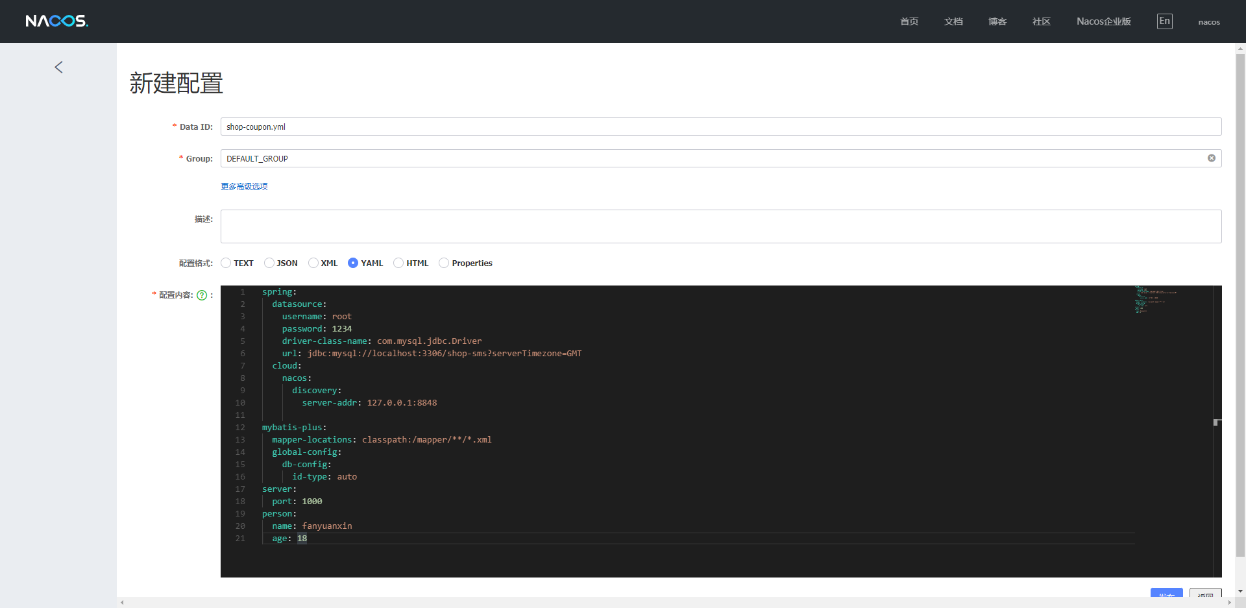
Task: Open the 社区 menu item
Action: (1042, 21)
